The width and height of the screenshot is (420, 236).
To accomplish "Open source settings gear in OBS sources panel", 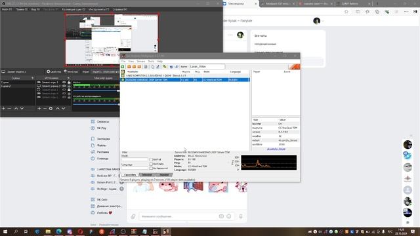I will 51,108.
